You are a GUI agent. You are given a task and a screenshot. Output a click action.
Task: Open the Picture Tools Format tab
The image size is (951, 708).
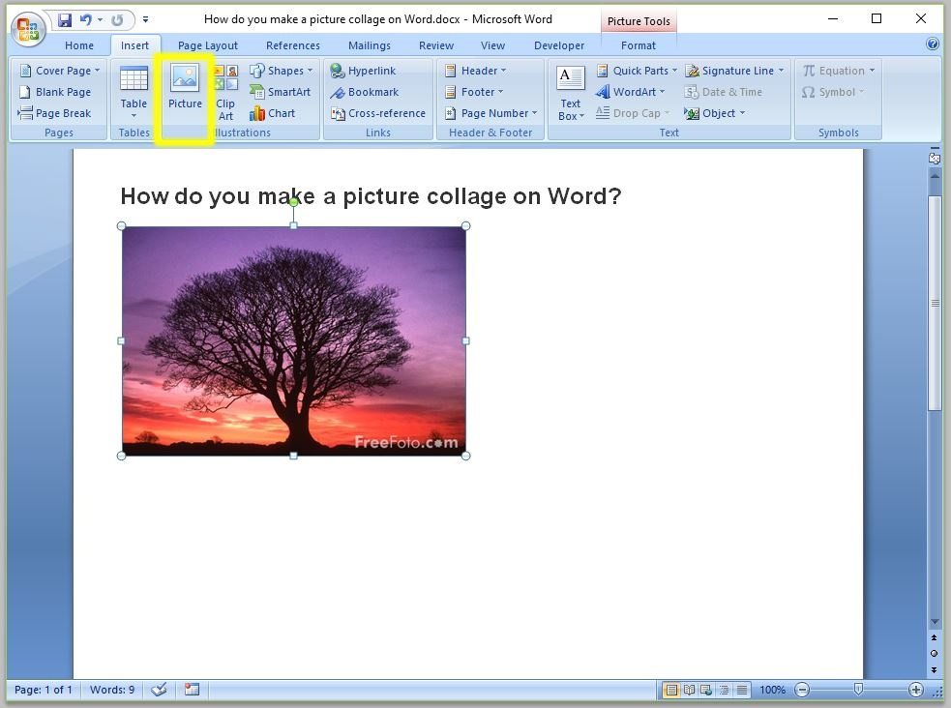pyautogui.click(x=639, y=45)
